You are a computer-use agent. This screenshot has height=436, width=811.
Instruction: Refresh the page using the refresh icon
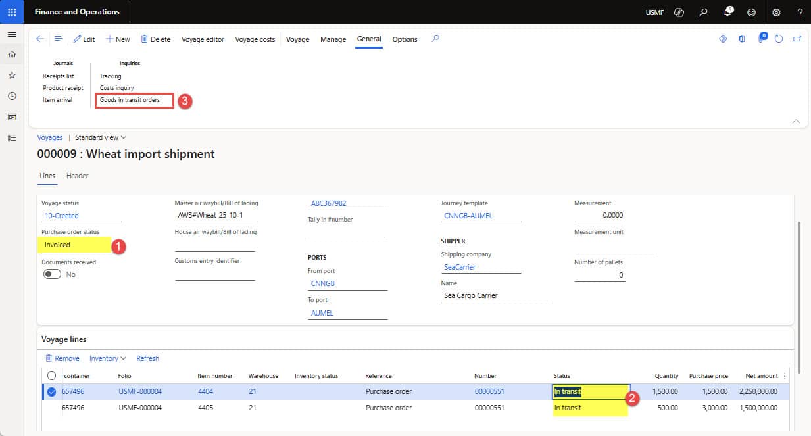point(779,39)
